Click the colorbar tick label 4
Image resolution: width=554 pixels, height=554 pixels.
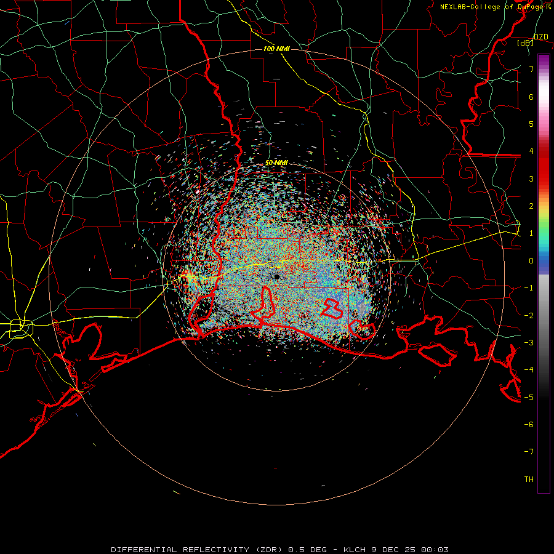pyautogui.click(x=531, y=151)
